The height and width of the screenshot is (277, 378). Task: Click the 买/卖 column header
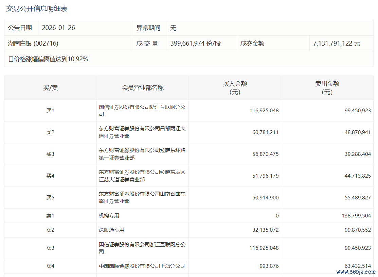(50, 88)
